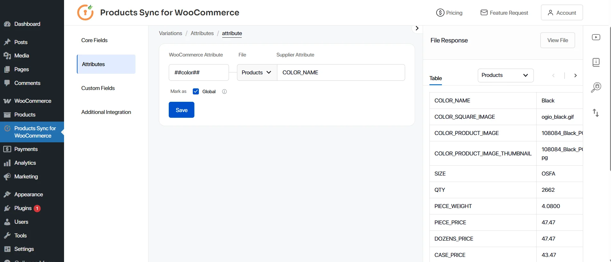Open the Dashboard menu icon

pos(7,24)
